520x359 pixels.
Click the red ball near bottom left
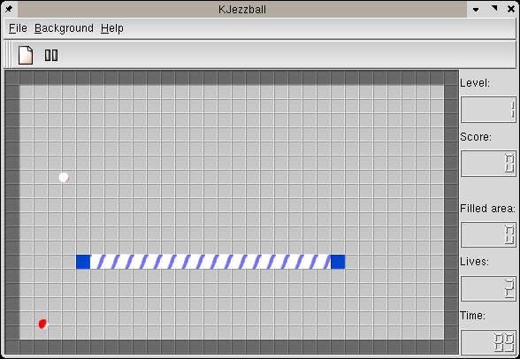tap(43, 324)
